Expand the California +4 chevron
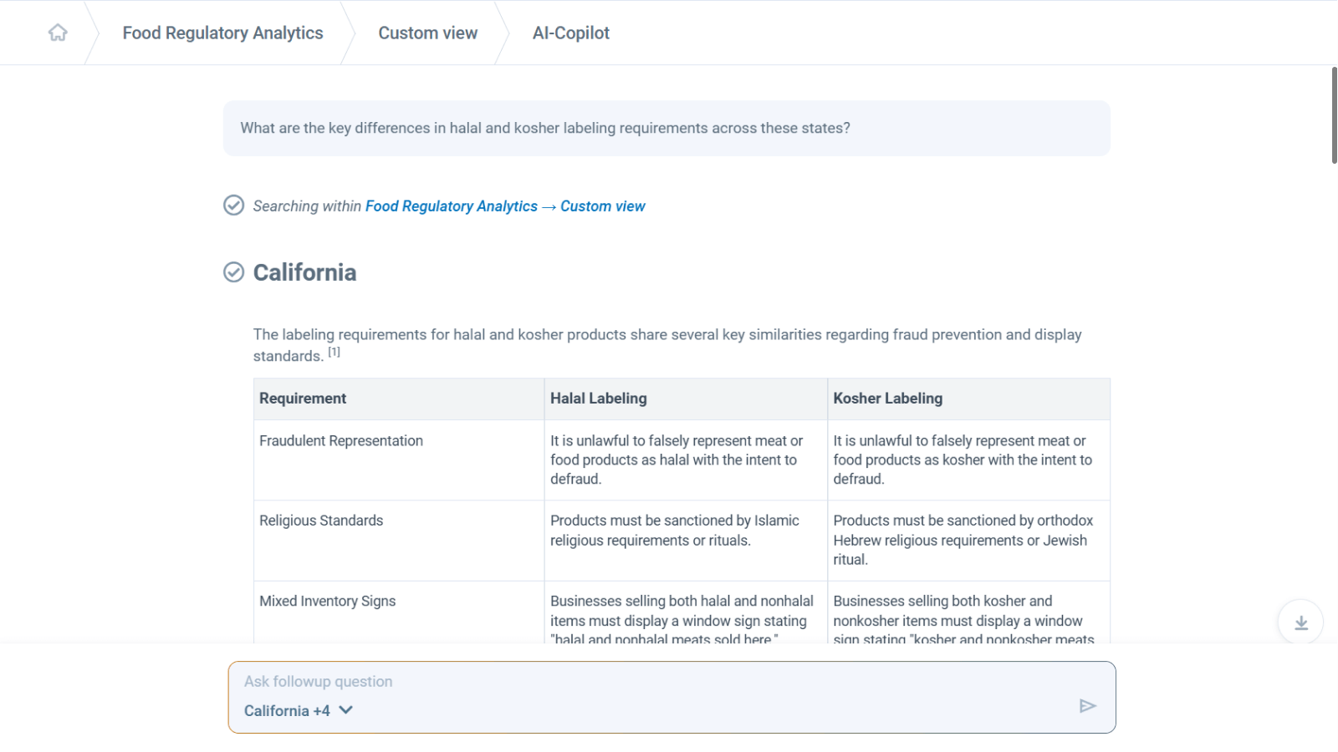The height and width of the screenshot is (752, 1338). [x=346, y=710]
